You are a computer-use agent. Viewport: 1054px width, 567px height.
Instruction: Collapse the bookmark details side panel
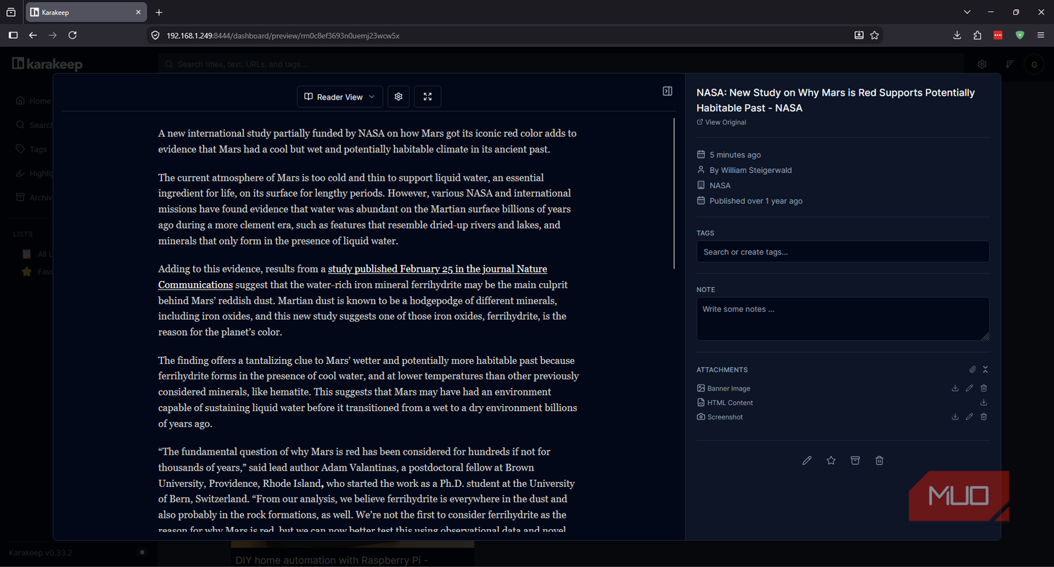pos(668,91)
